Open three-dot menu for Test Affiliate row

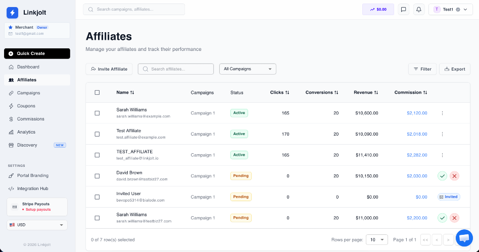click(x=442, y=134)
